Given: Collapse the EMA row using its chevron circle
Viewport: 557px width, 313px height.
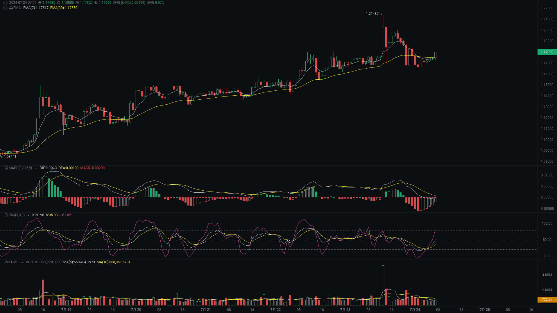Looking at the screenshot, I should [5, 8].
